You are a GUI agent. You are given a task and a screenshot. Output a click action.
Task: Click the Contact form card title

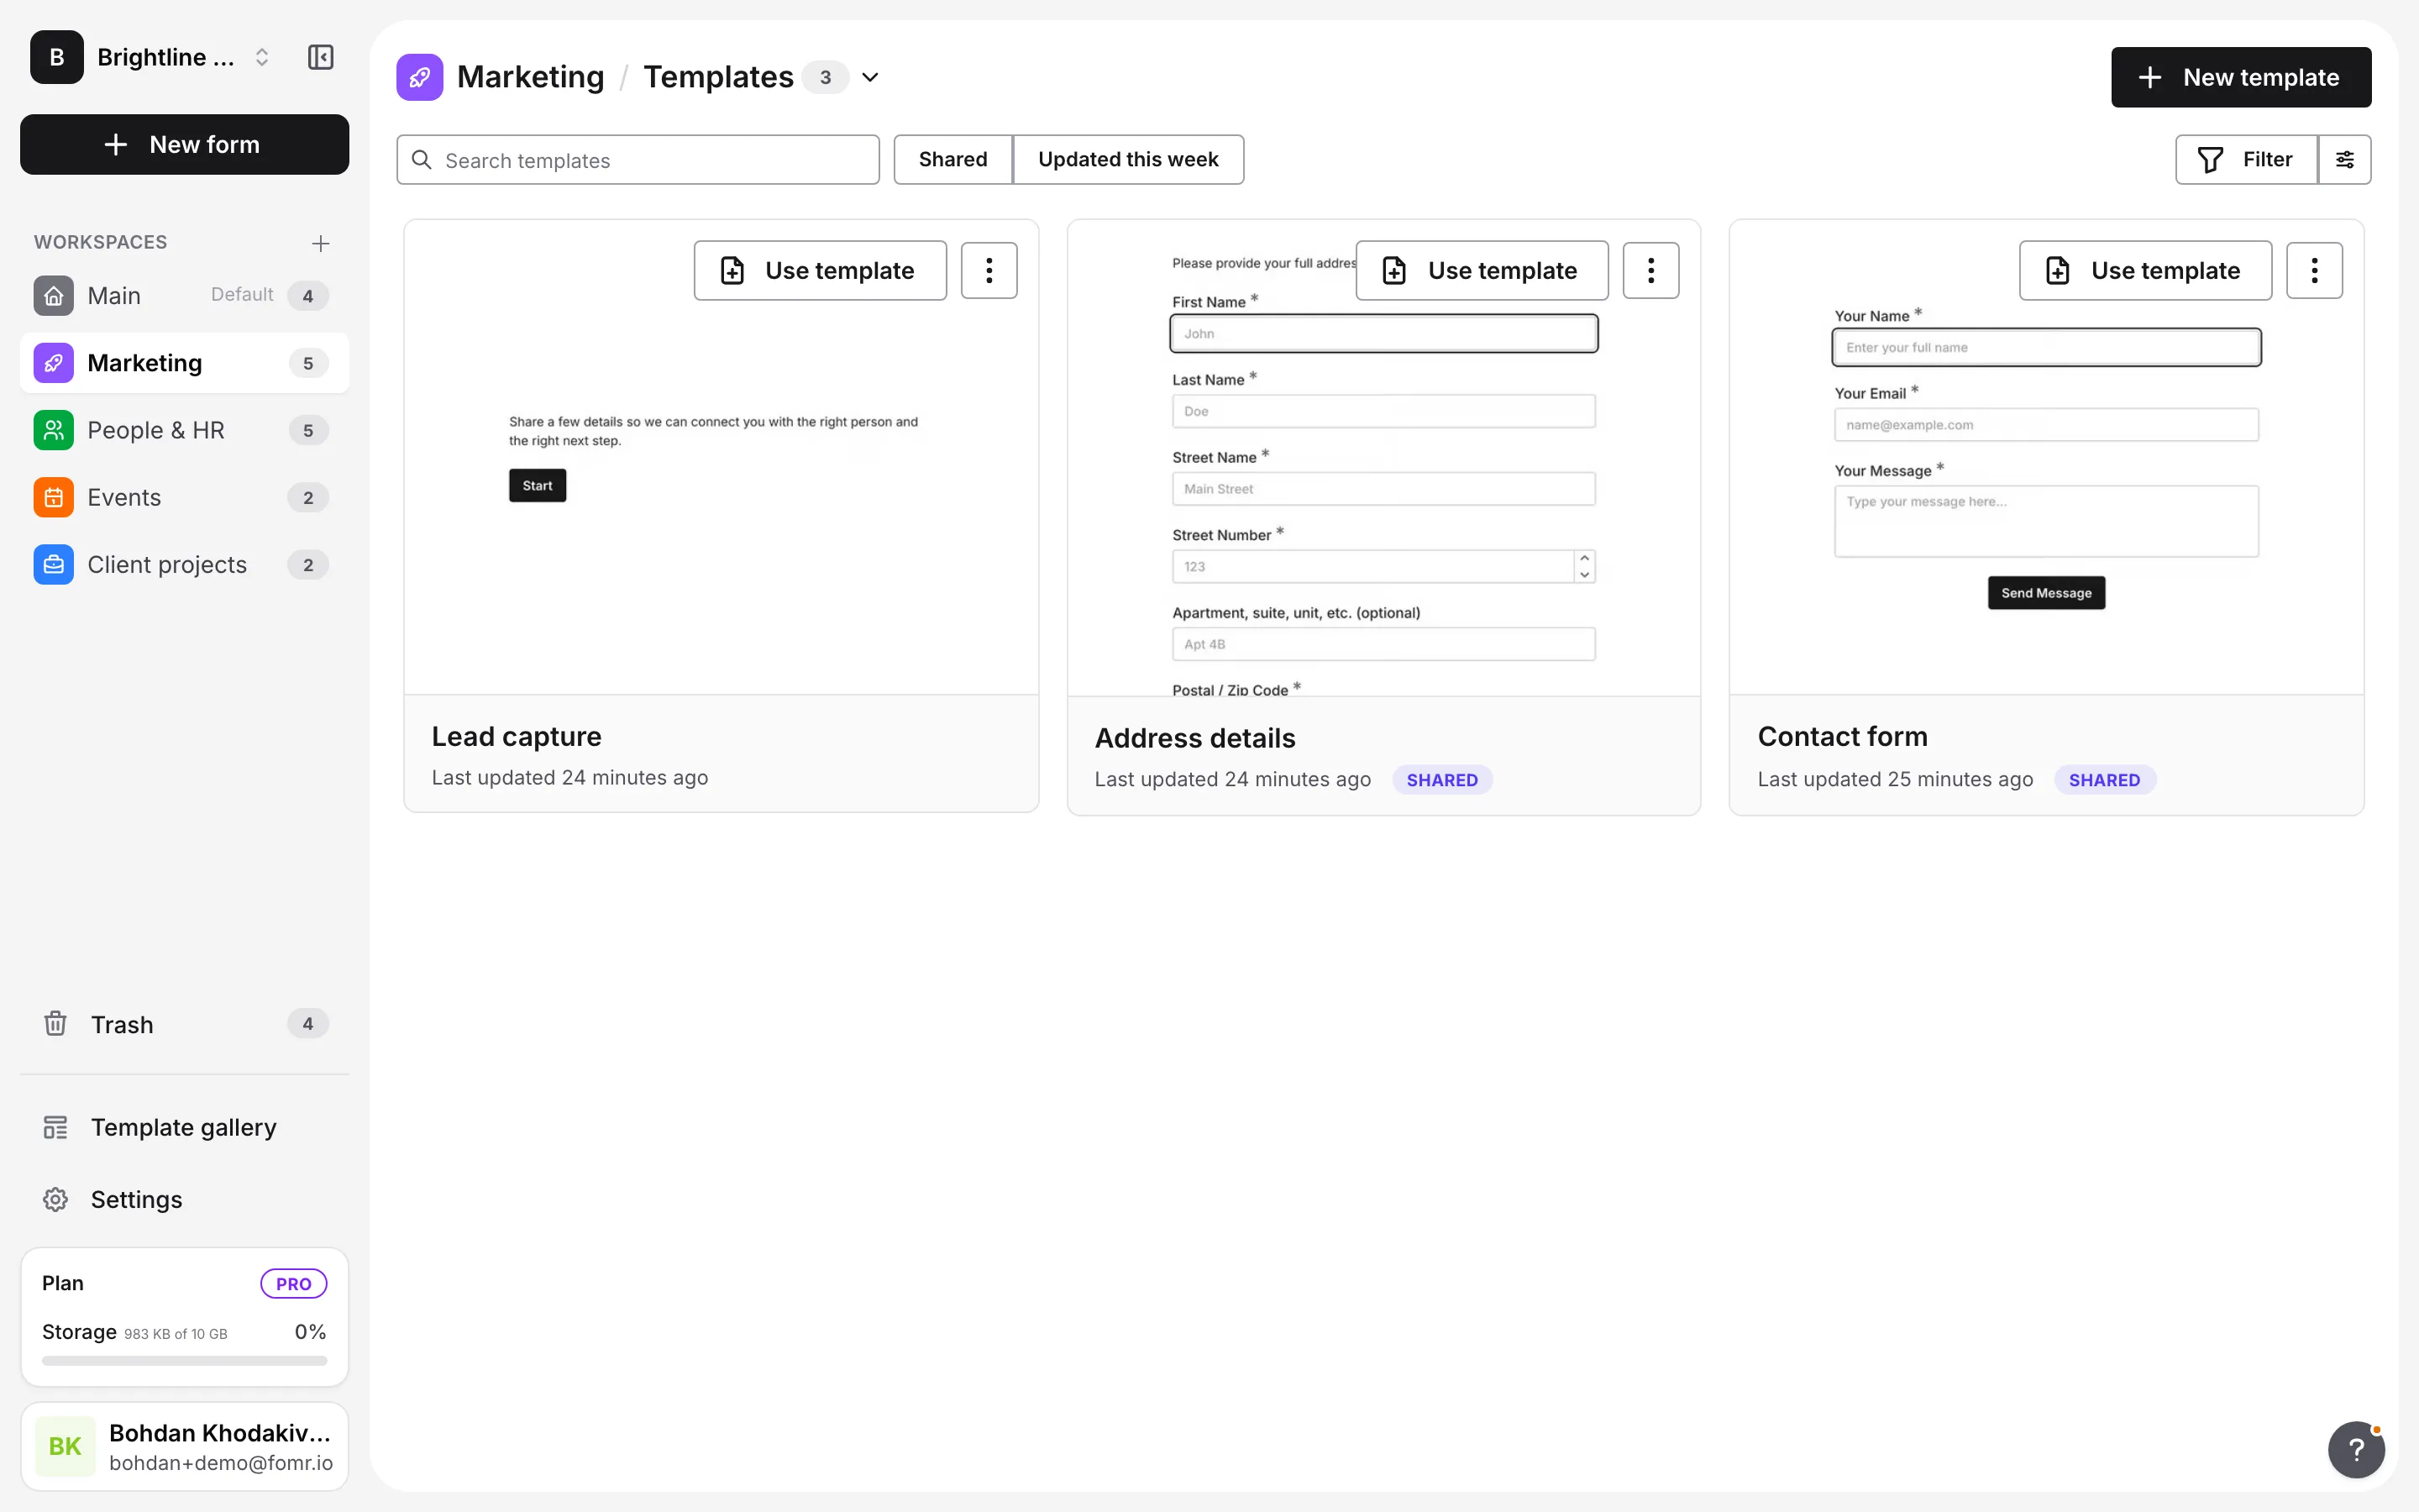click(x=1842, y=736)
